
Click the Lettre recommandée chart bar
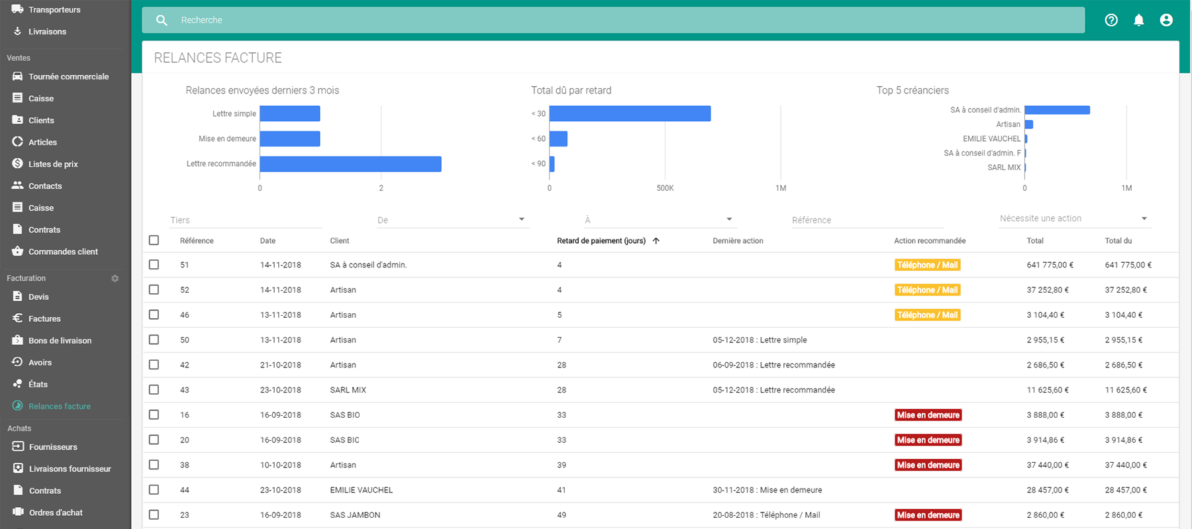[350, 164]
